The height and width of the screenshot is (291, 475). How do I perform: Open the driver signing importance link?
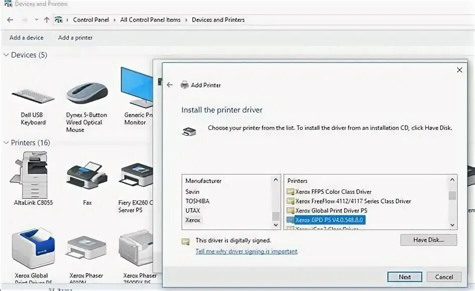(x=247, y=251)
